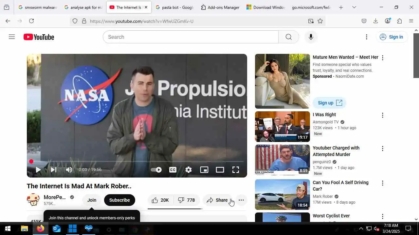Subscribe to the channel

tap(119, 200)
